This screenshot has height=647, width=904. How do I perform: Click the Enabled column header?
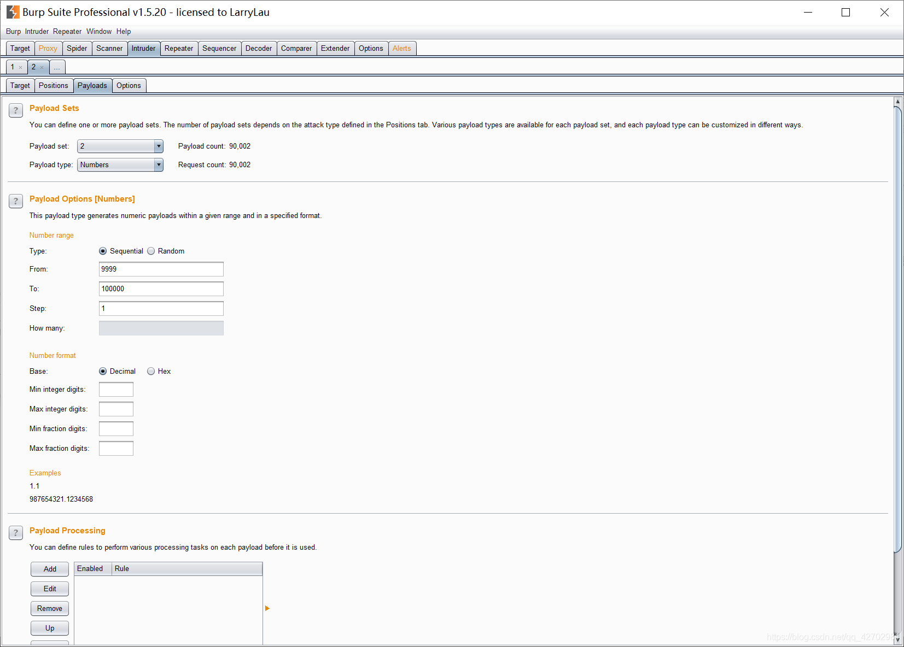[x=93, y=569]
